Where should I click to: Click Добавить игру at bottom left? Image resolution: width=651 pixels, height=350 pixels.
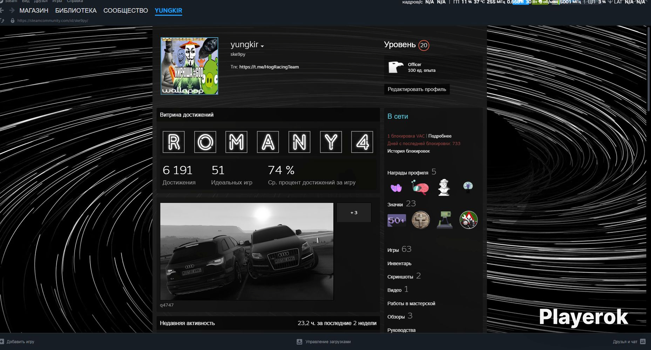tap(20, 342)
